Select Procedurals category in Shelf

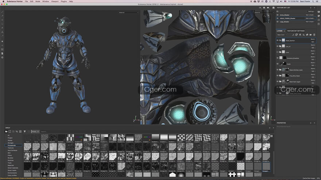pyautogui.click(x=13, y=145)
